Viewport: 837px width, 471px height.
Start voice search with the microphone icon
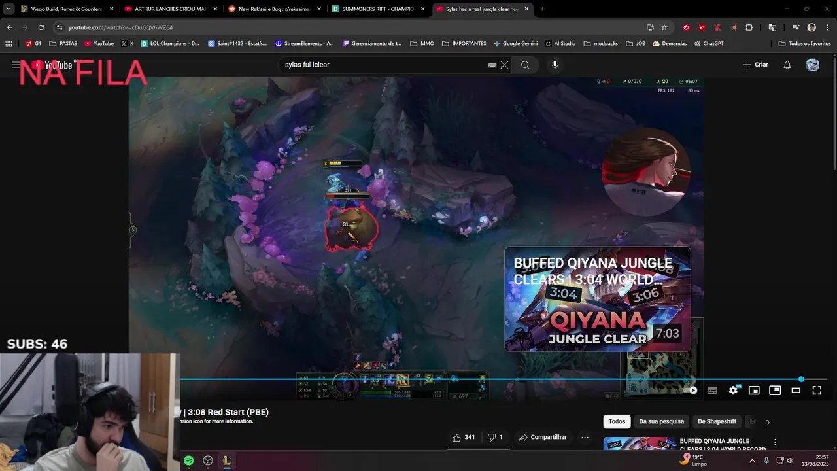pos(555,65)
